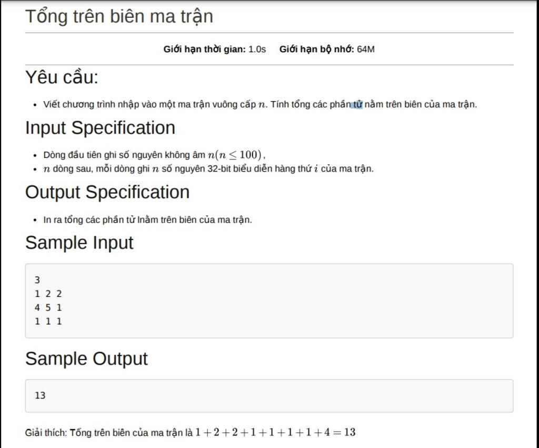Click the "Sample Output" heading
Screen dimensions: 539x448
pos(86,359)
